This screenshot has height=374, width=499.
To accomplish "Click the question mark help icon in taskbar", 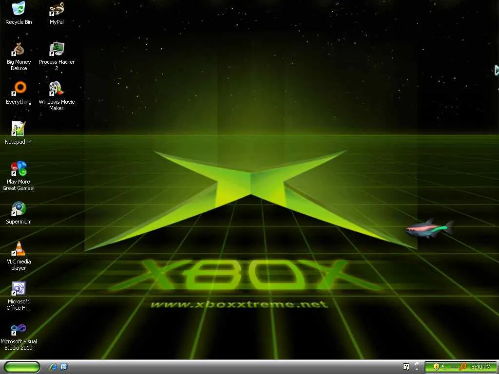I will 406,367.
